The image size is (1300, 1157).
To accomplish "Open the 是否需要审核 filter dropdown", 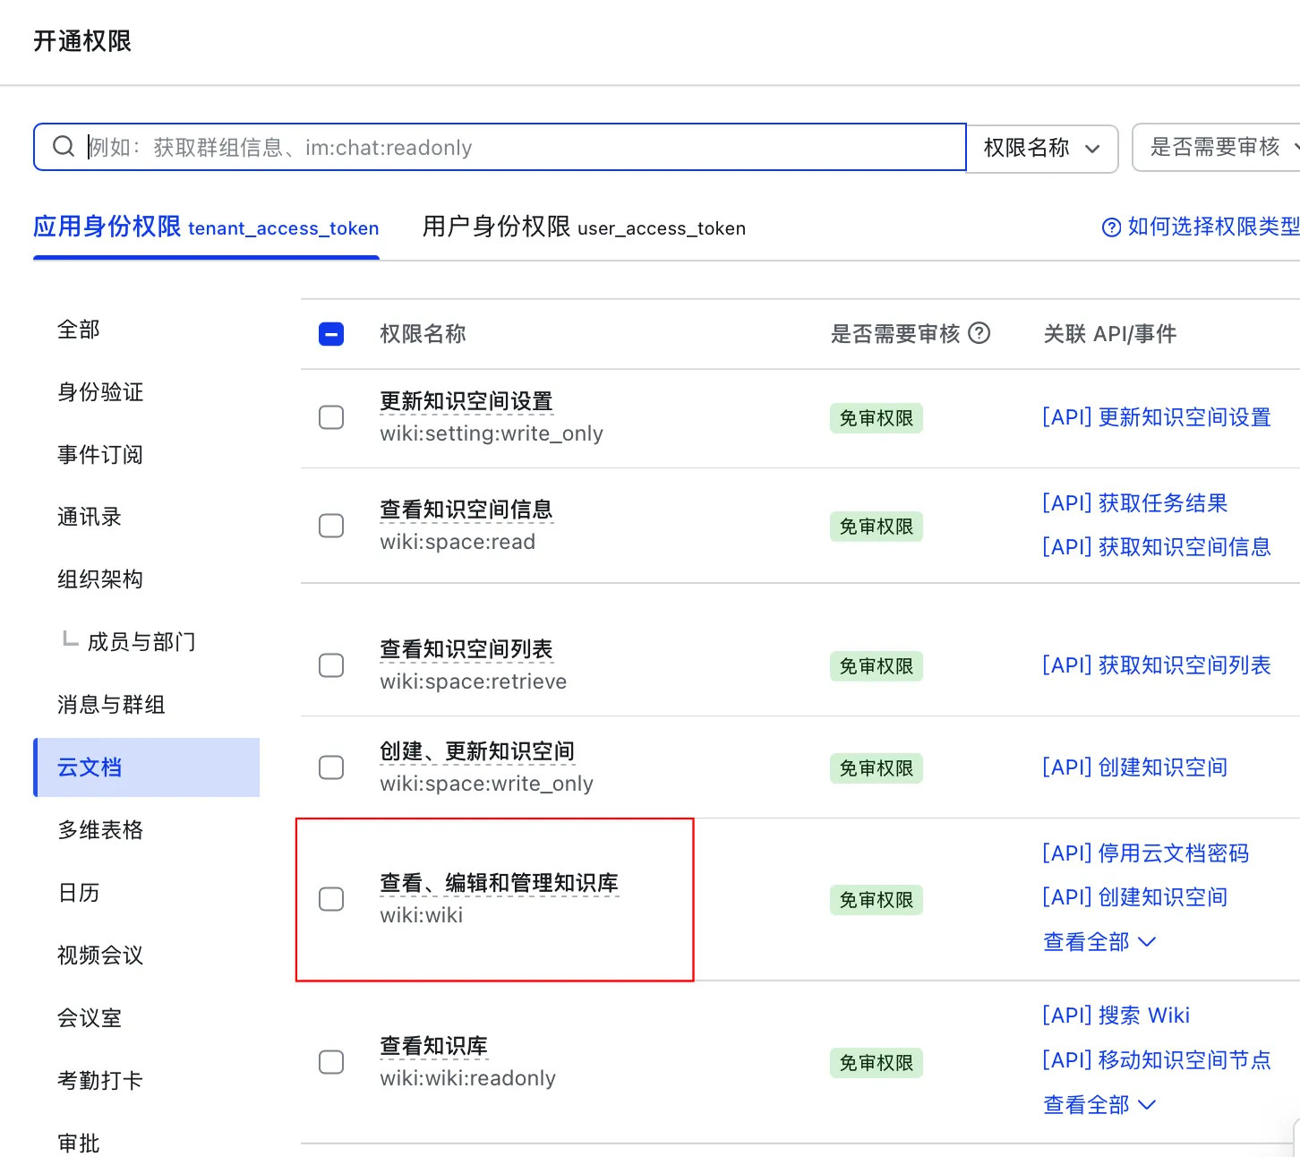I will [1218, 148].
